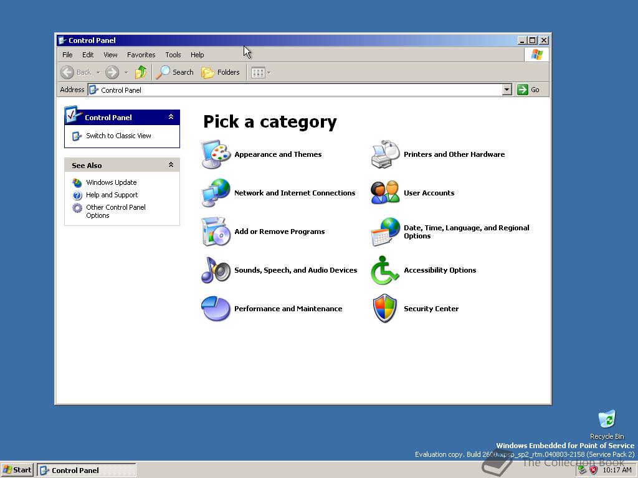Open User Accounts people icon
This screenshot has height=478, width=638.
[x=385, y=193]
